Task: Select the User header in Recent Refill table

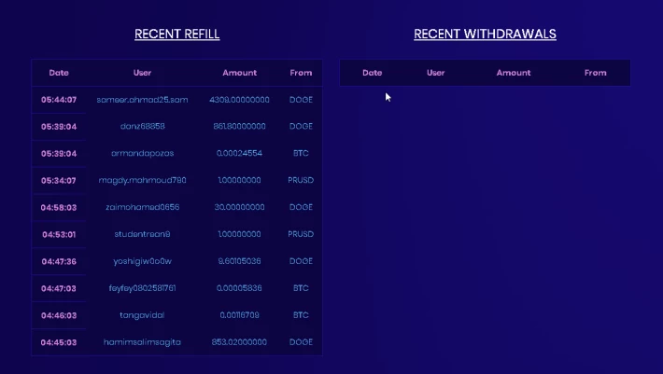Action: pyautogui.click(x=142, y=73)
